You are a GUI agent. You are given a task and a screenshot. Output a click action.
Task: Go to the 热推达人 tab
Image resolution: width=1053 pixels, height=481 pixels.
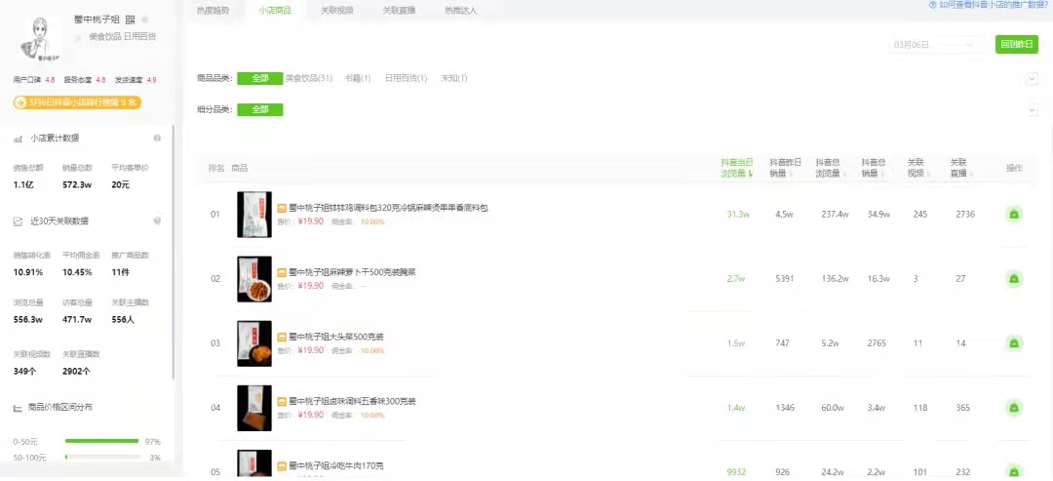coord(460,11)
